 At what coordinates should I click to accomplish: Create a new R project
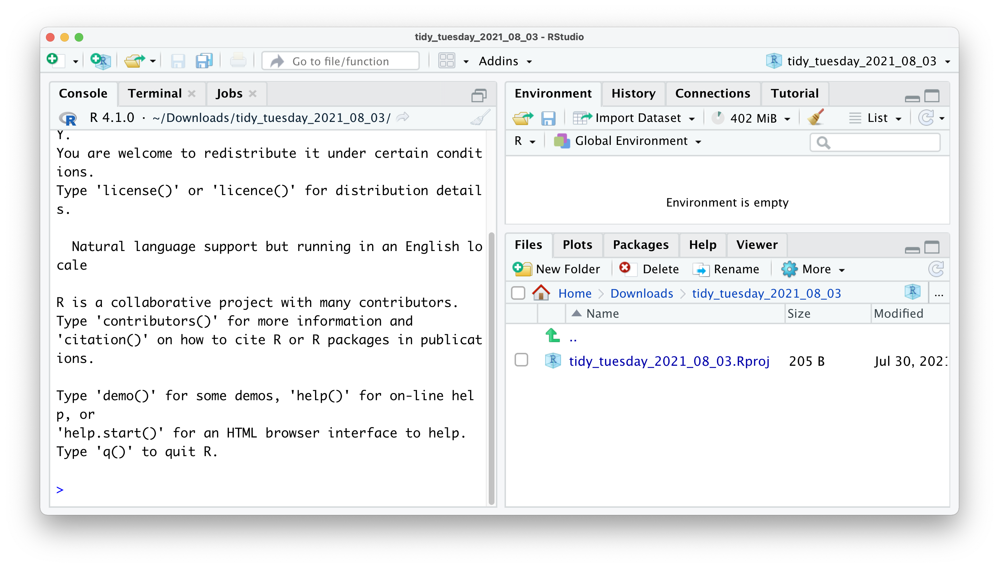(100, 61)
